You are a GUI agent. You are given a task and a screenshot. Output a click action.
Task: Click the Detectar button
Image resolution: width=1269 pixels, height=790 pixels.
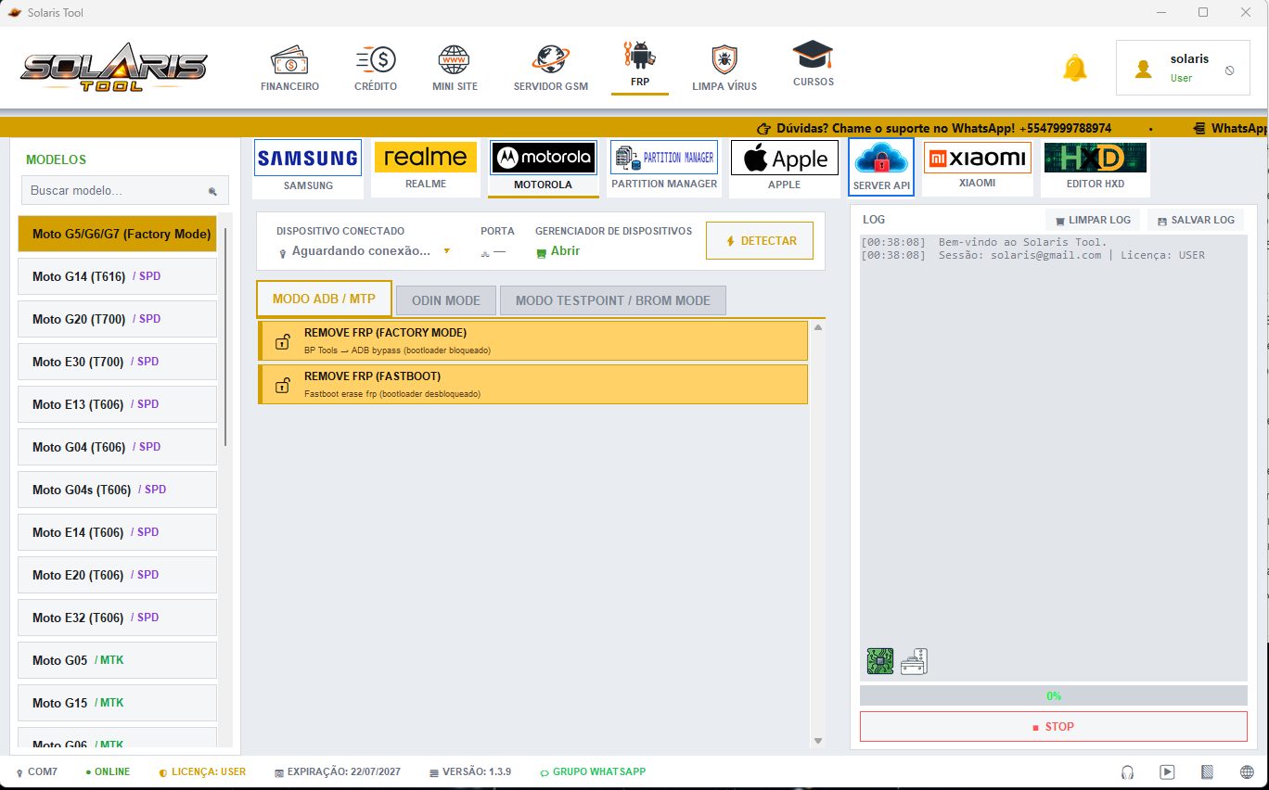760,241
